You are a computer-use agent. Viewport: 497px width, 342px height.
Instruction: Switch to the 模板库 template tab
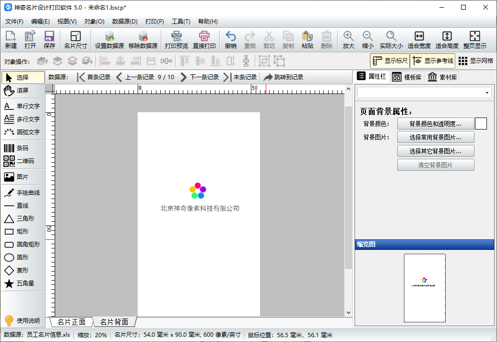[407, 77]
